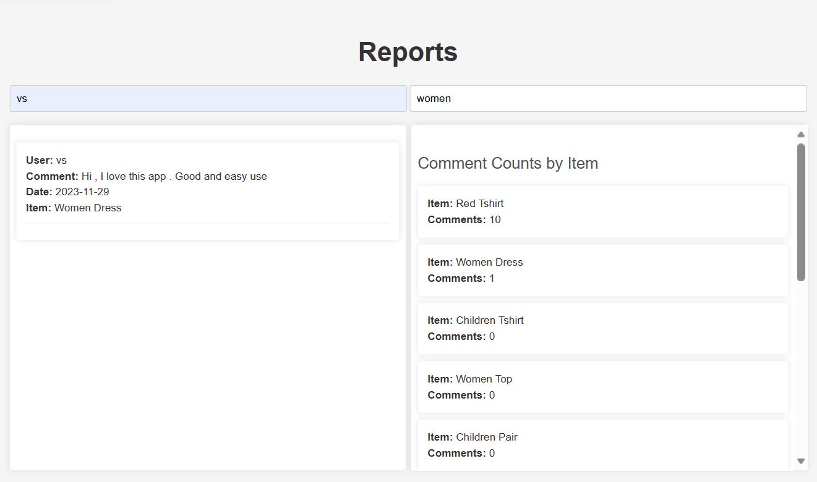Click the 'Red Tshirt' comment count card
817x482 pixels.
(602, 211)
